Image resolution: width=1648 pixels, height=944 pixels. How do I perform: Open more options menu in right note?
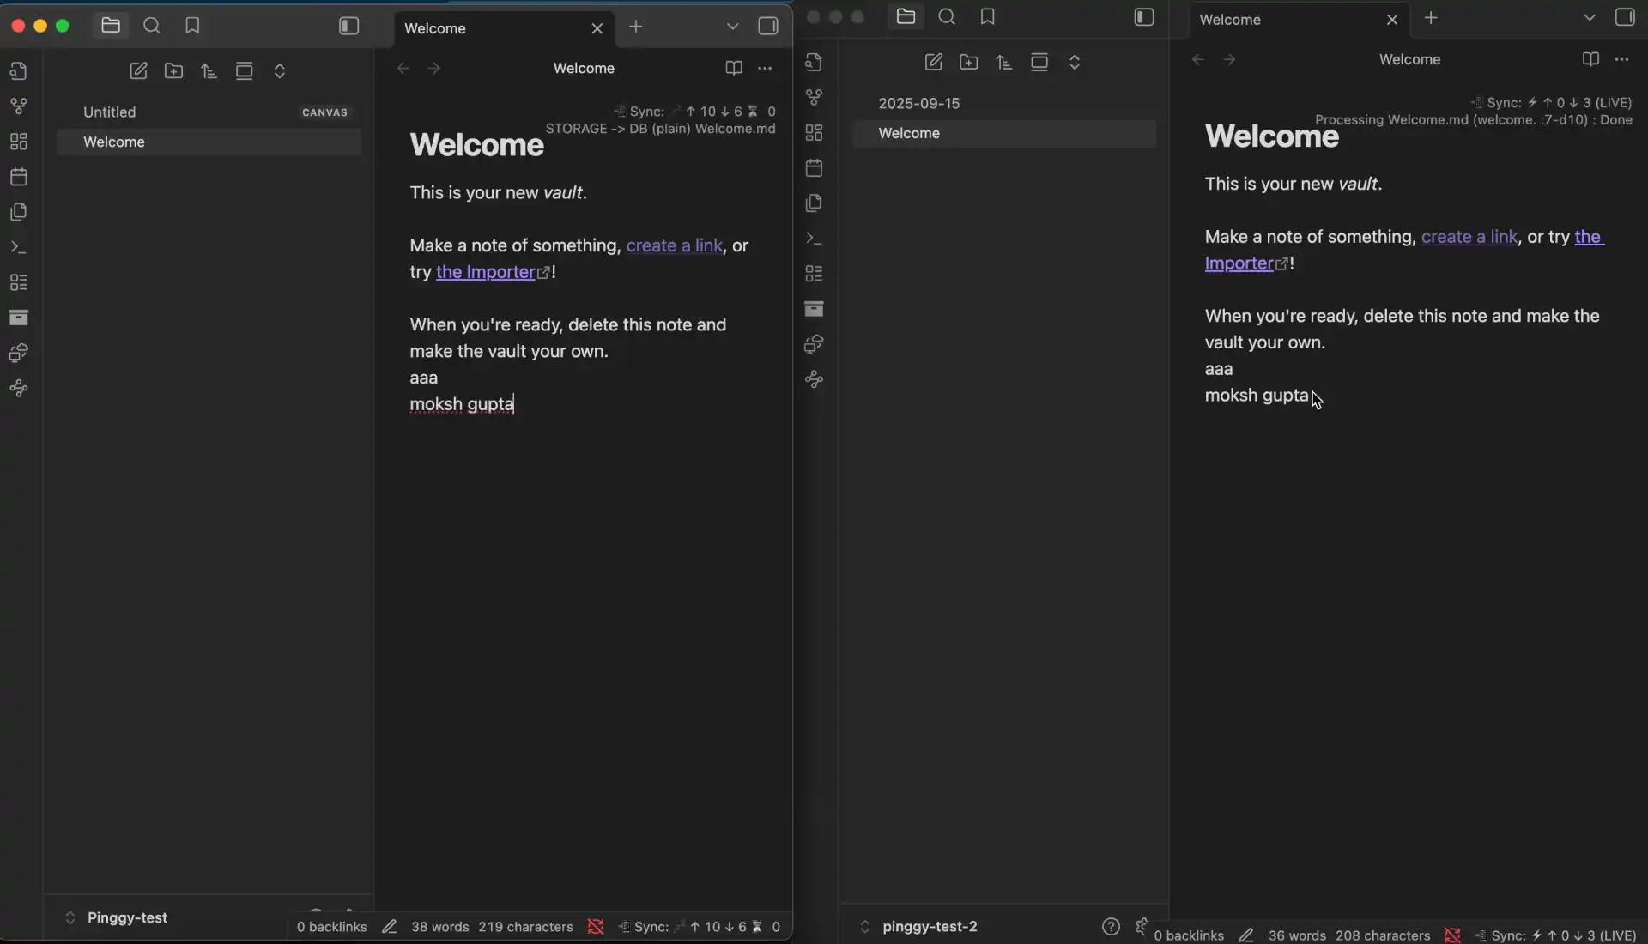[1621, 60]
